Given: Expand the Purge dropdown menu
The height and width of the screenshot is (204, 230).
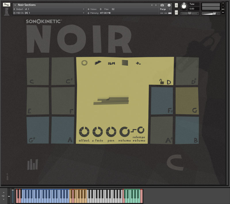Looking at the screenshot, I should tap(165, 9).
